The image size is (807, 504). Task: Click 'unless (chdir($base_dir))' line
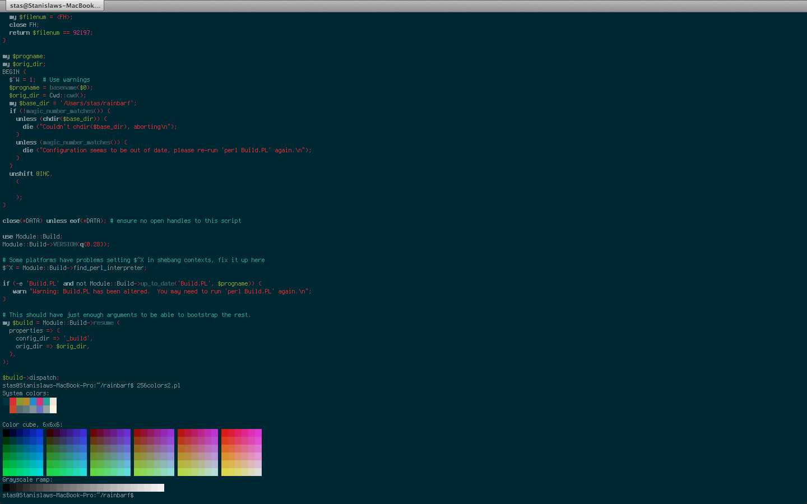click(61, 119)
